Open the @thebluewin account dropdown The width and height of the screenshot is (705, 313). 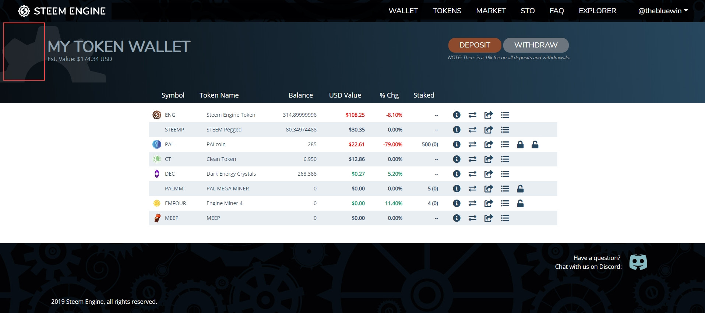point(663,11)
